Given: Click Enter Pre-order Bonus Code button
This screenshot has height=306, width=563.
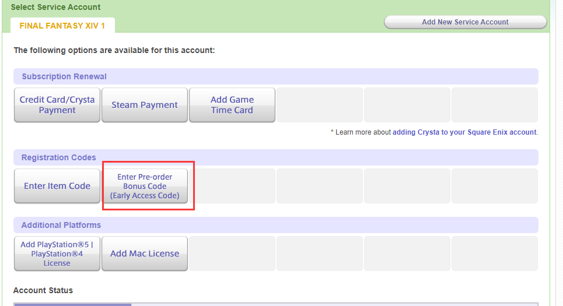Looking at the screenshot, I should pyautogui.click(x=145, y=186).
